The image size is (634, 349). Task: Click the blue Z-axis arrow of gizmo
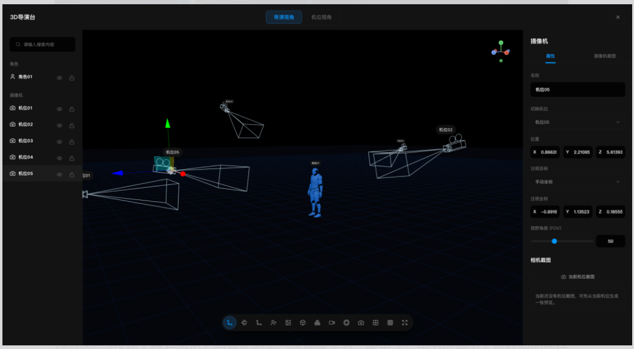click(117, 173)
